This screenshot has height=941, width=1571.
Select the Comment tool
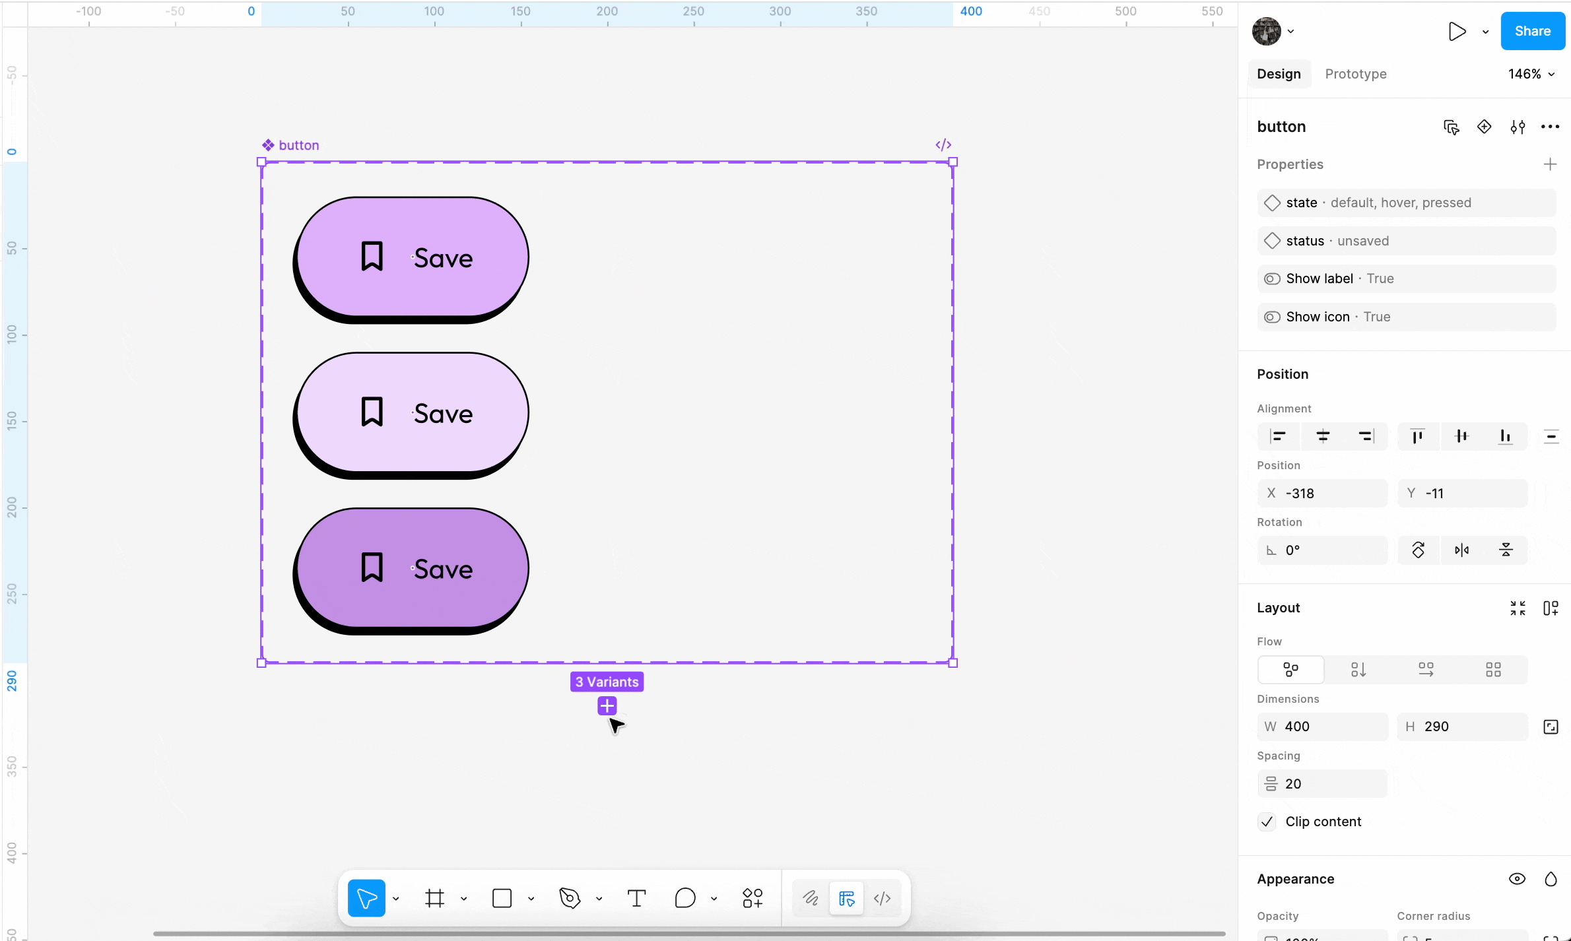point(685,898)
